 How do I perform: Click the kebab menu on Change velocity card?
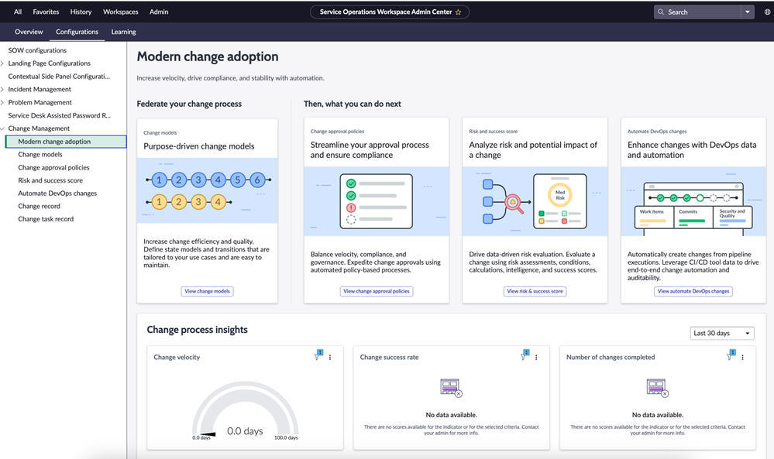click(x=330, y=357)
